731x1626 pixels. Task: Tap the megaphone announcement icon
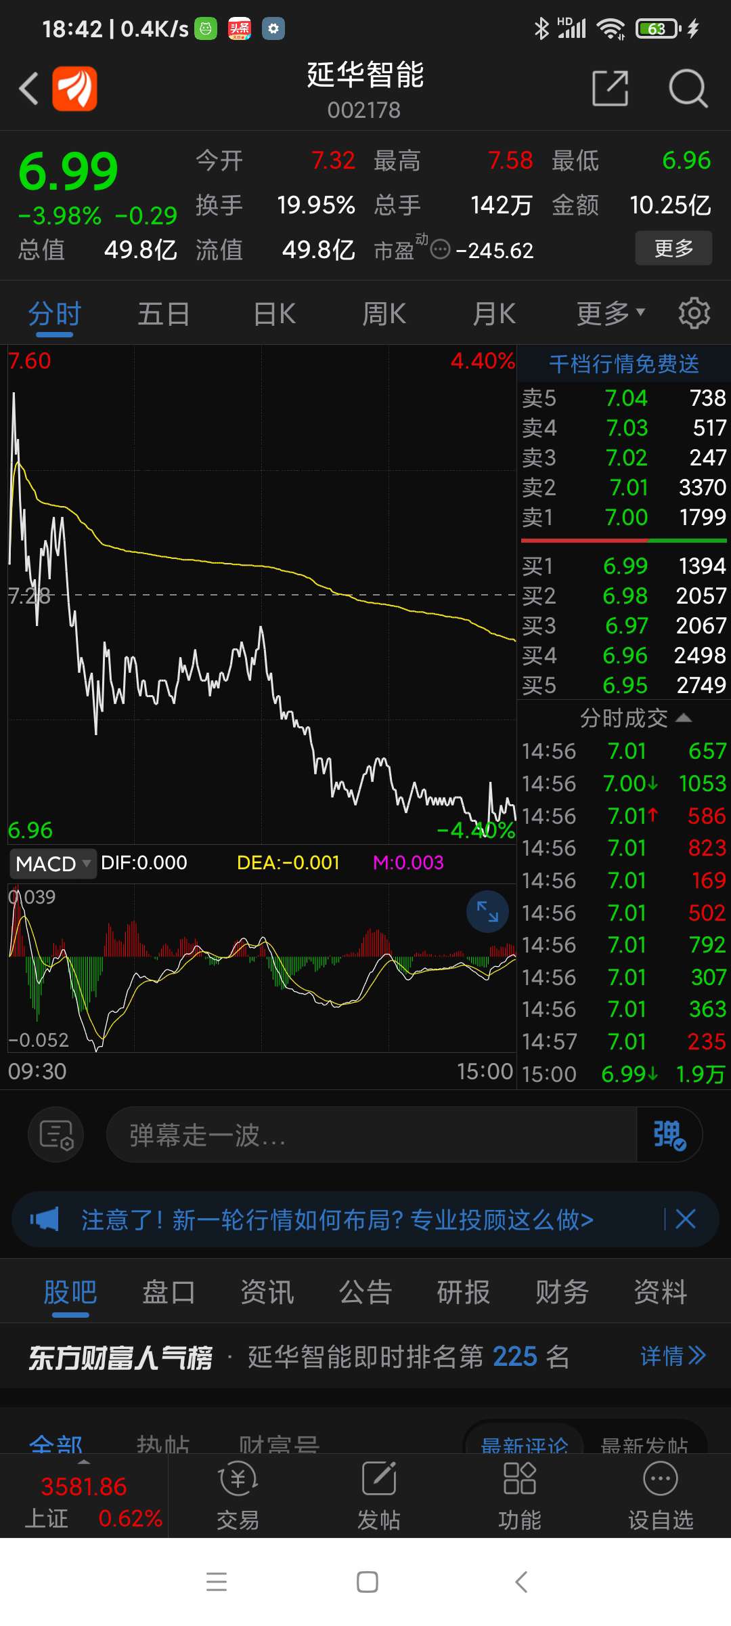point(45,1219)
